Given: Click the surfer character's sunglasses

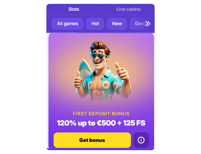Looking at the screenshot, I should coord(99,56).
